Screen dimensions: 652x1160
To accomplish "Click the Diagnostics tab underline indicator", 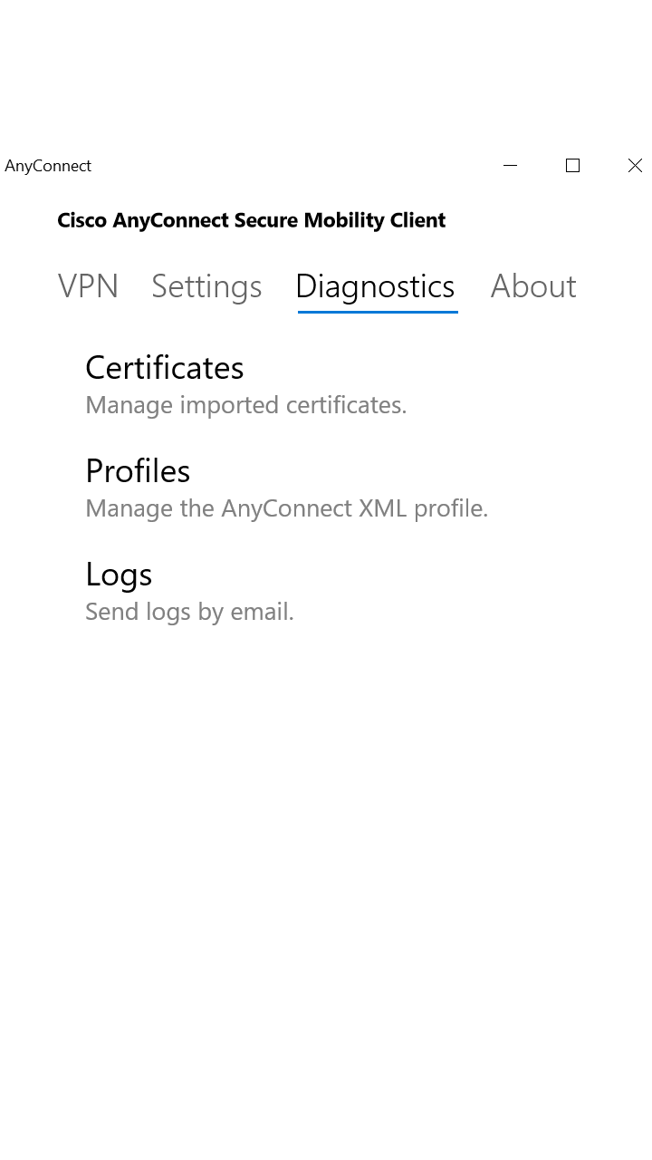I will pos(376,311).
